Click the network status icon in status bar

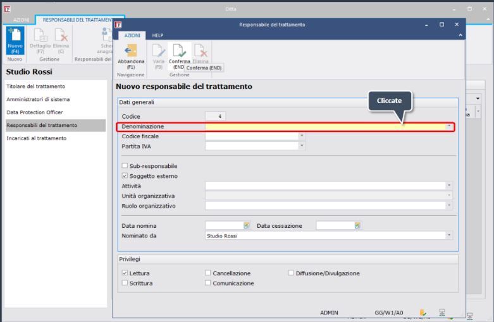tap(442, 313)
